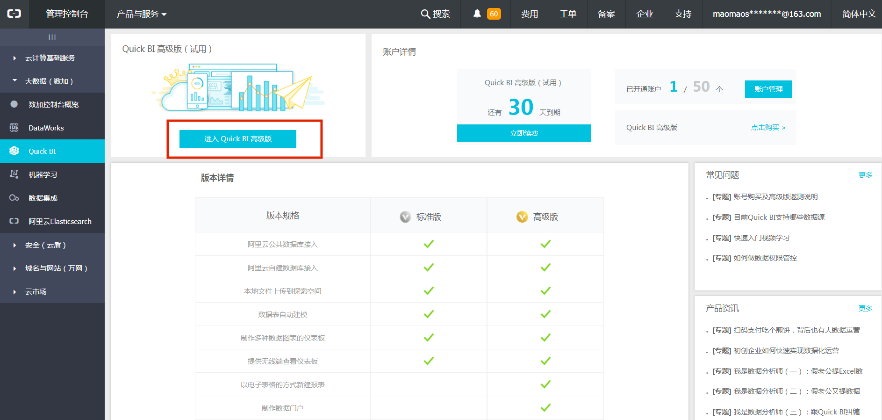Open 企业 menu
This screenshot has width=882, height=420.
(x=645, y=14)
